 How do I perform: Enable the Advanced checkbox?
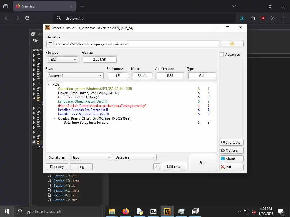[x=222, y=55]
